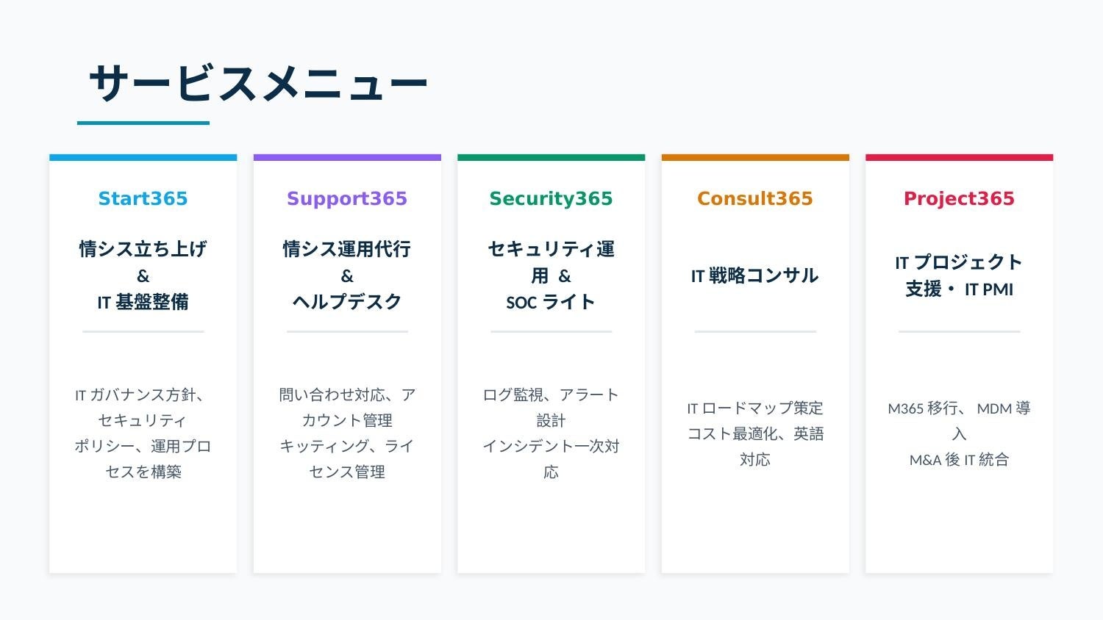
Task: Click the Project365 heading
Action: tap(959, 198)
